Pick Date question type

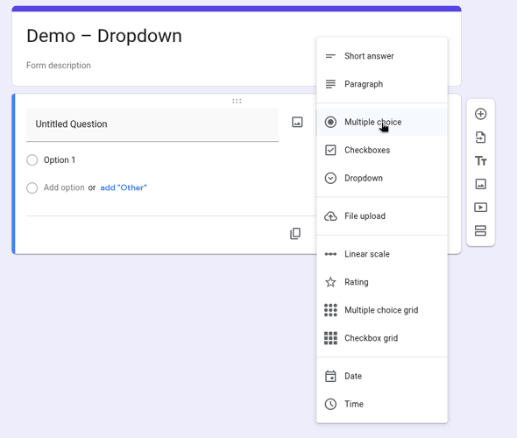(x=382, y=376)
